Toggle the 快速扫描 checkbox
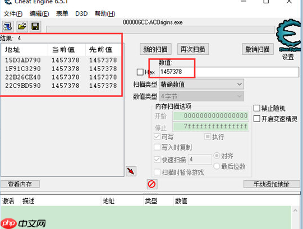 (157, 160)
